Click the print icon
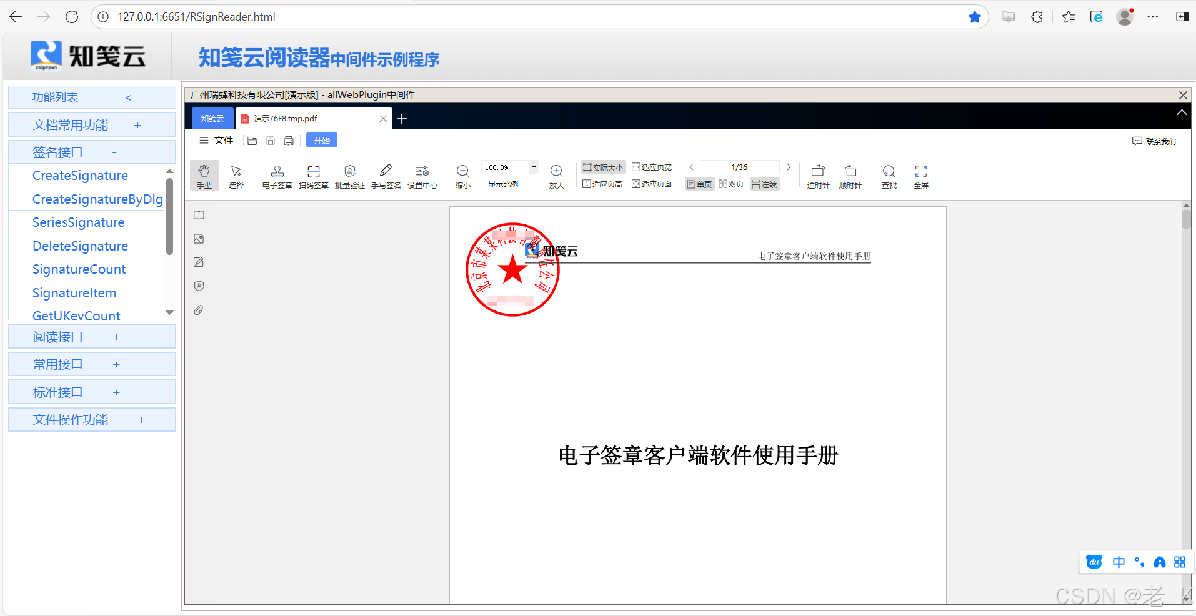 point(289,141)
